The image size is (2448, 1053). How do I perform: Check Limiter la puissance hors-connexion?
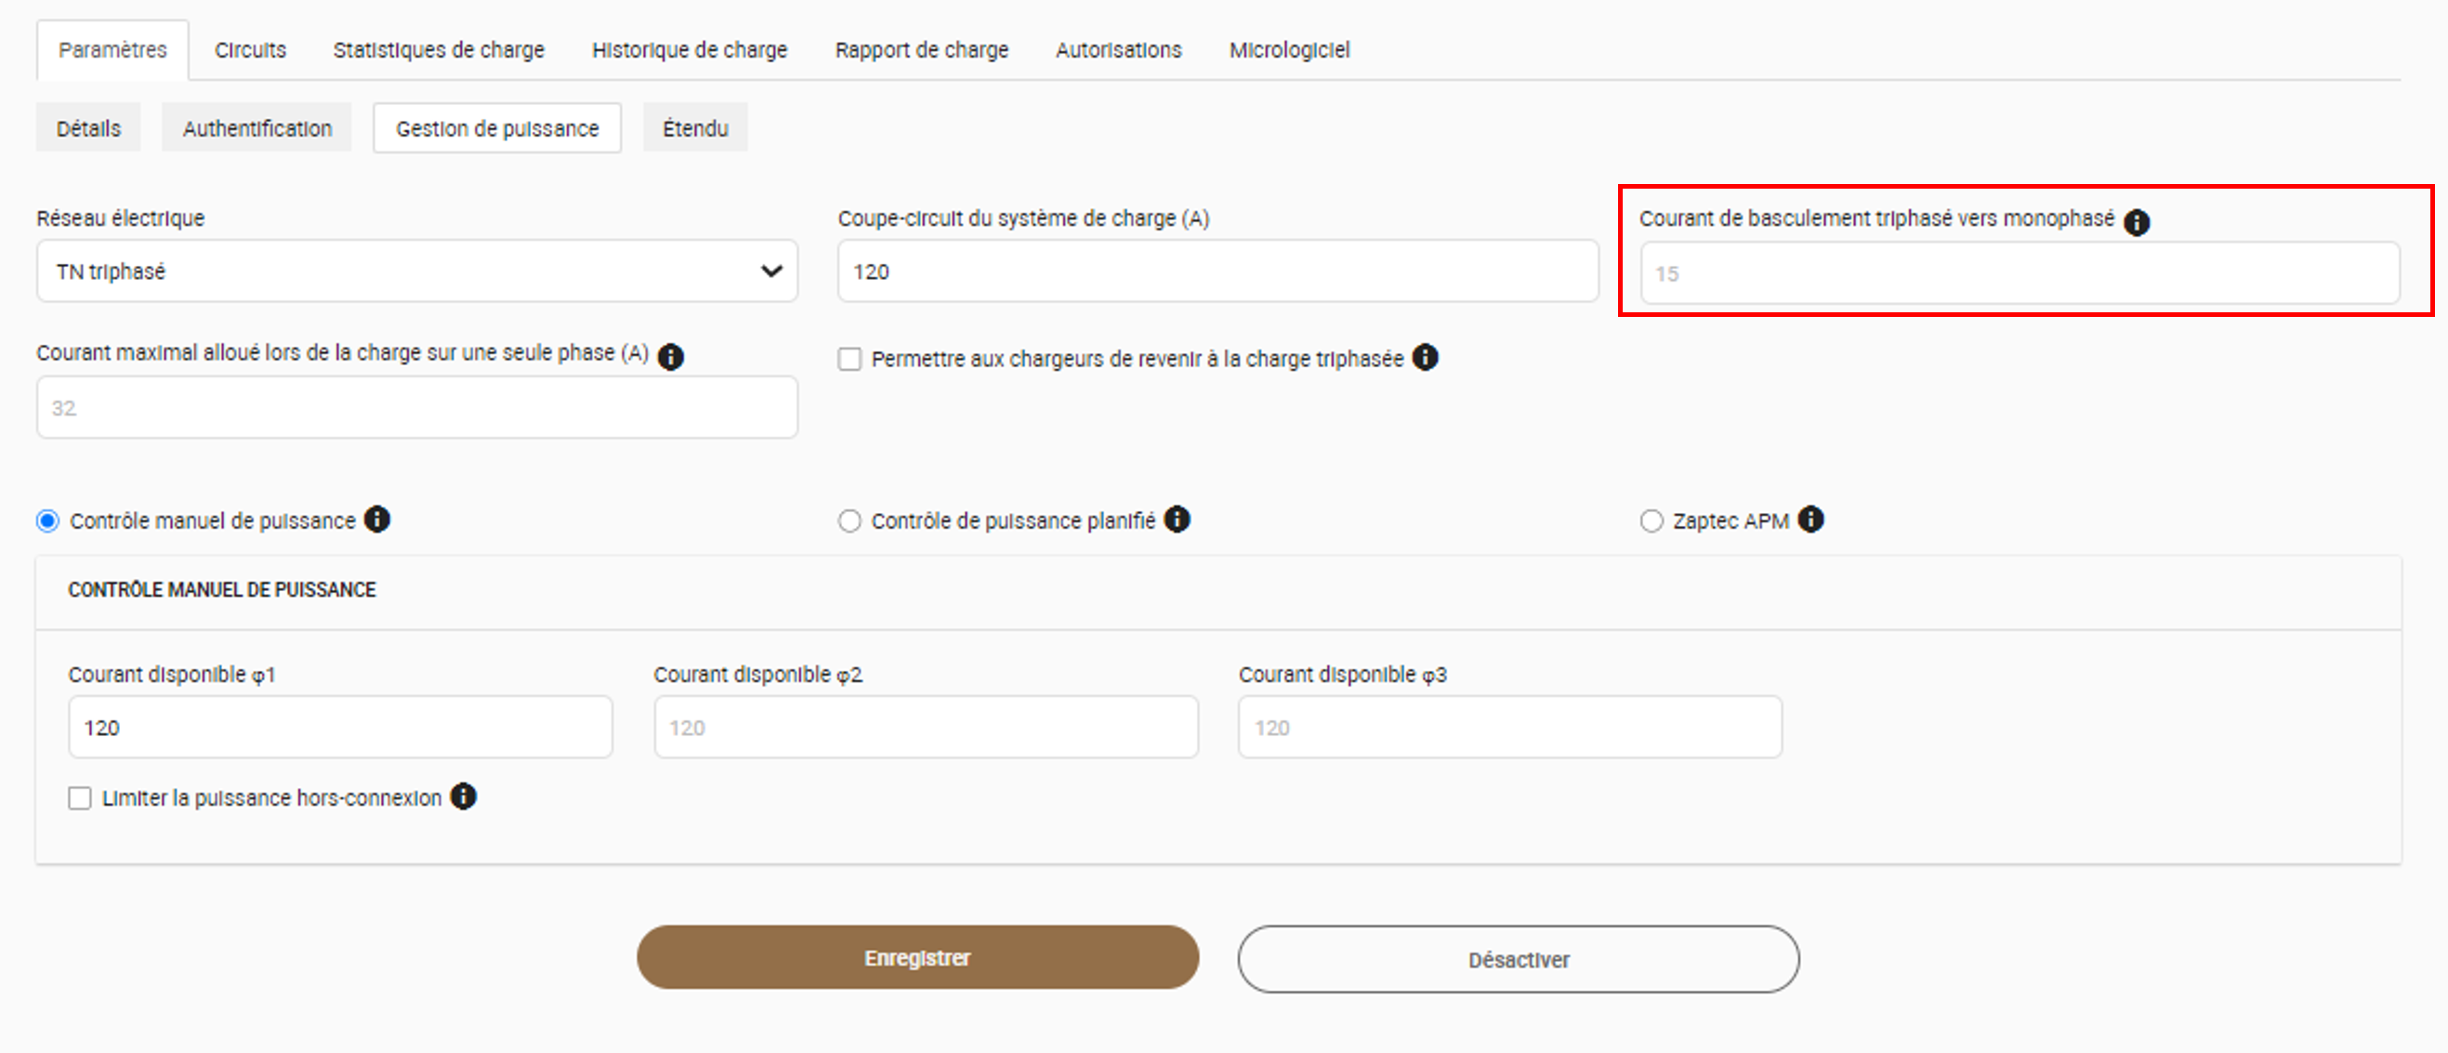tap(80, 798)
